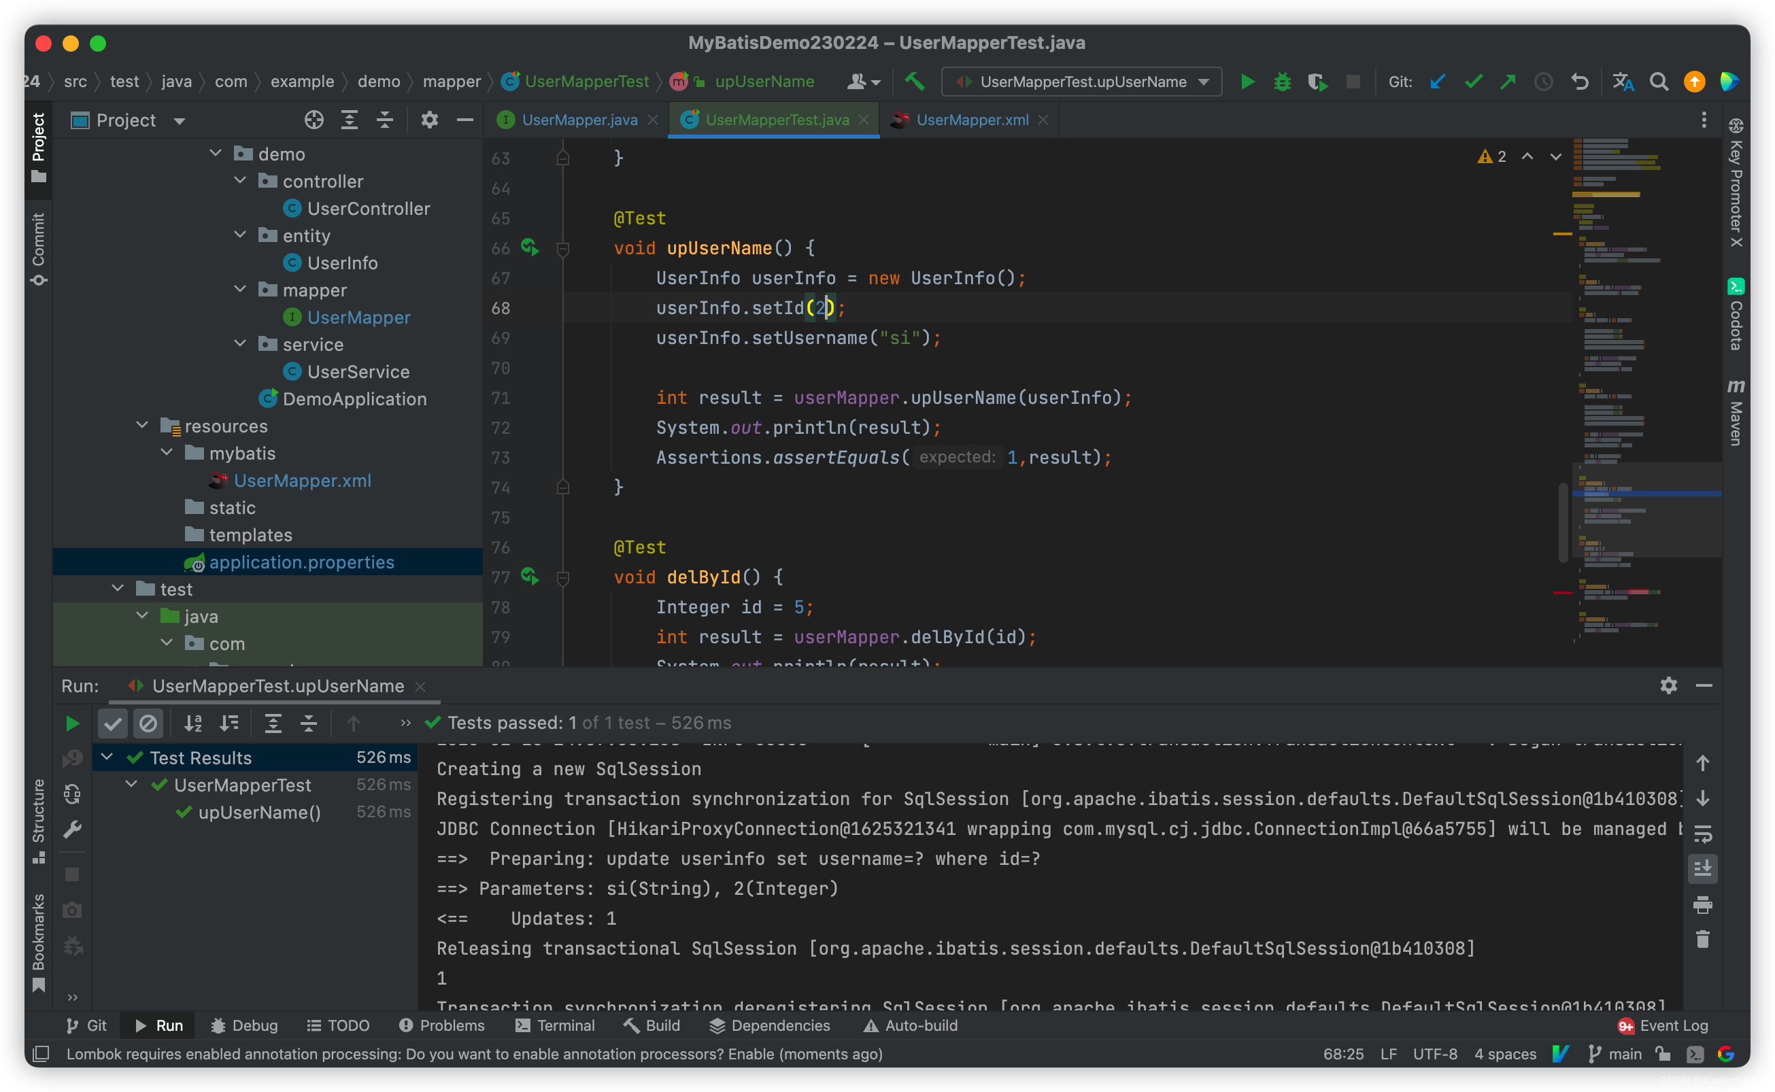Print console output with printer icon
The image size is (1775, 1092).
(1702, 904)
